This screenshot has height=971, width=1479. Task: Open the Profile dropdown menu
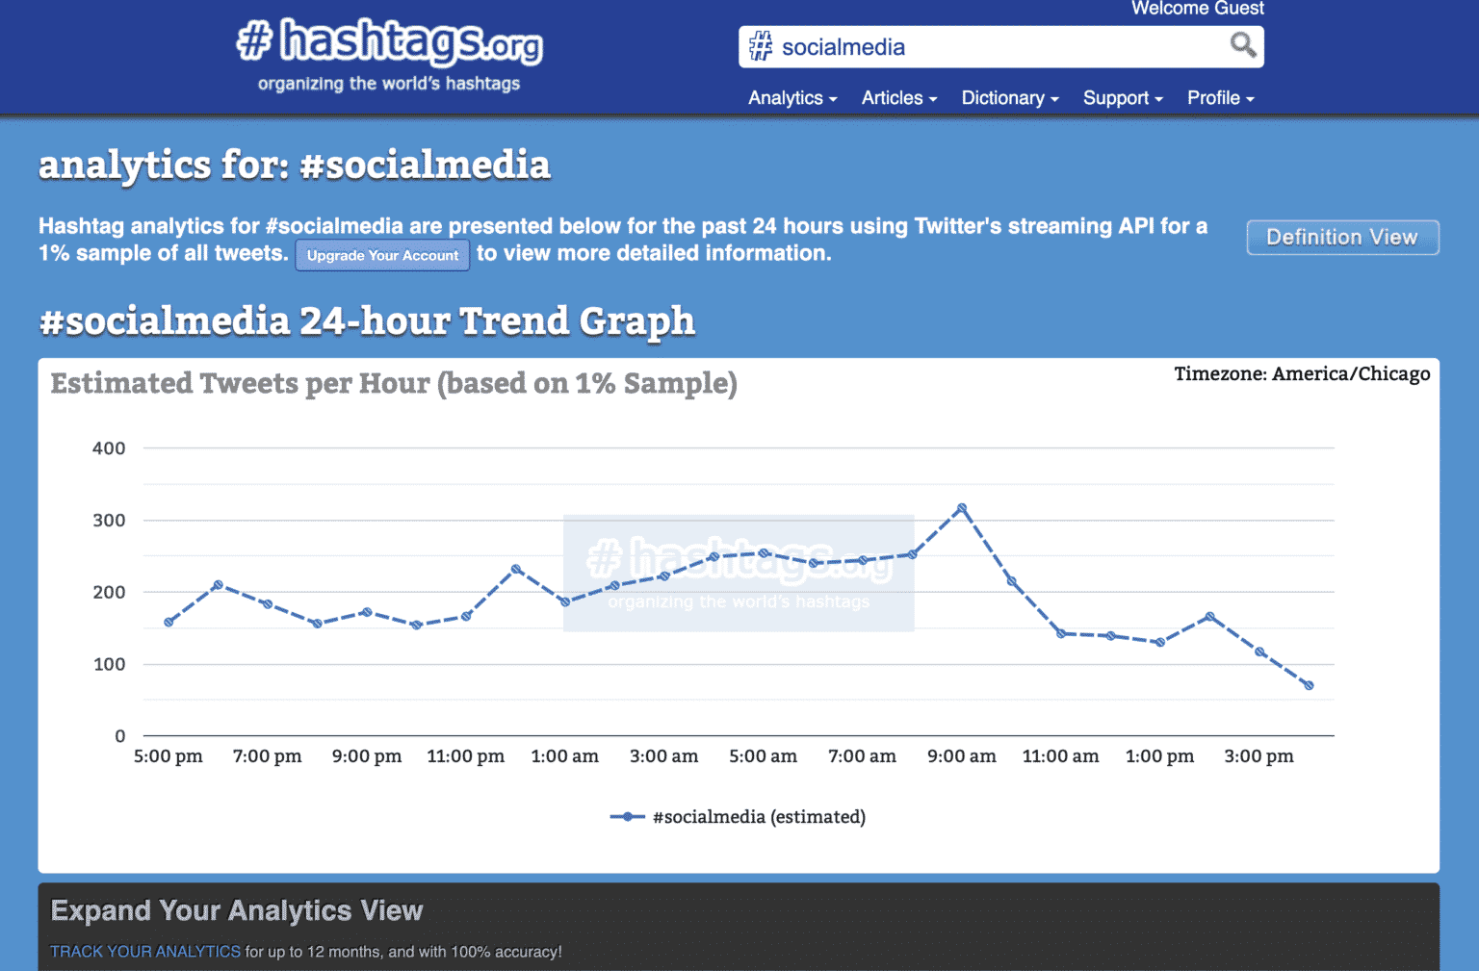[x=1219, y=97]
